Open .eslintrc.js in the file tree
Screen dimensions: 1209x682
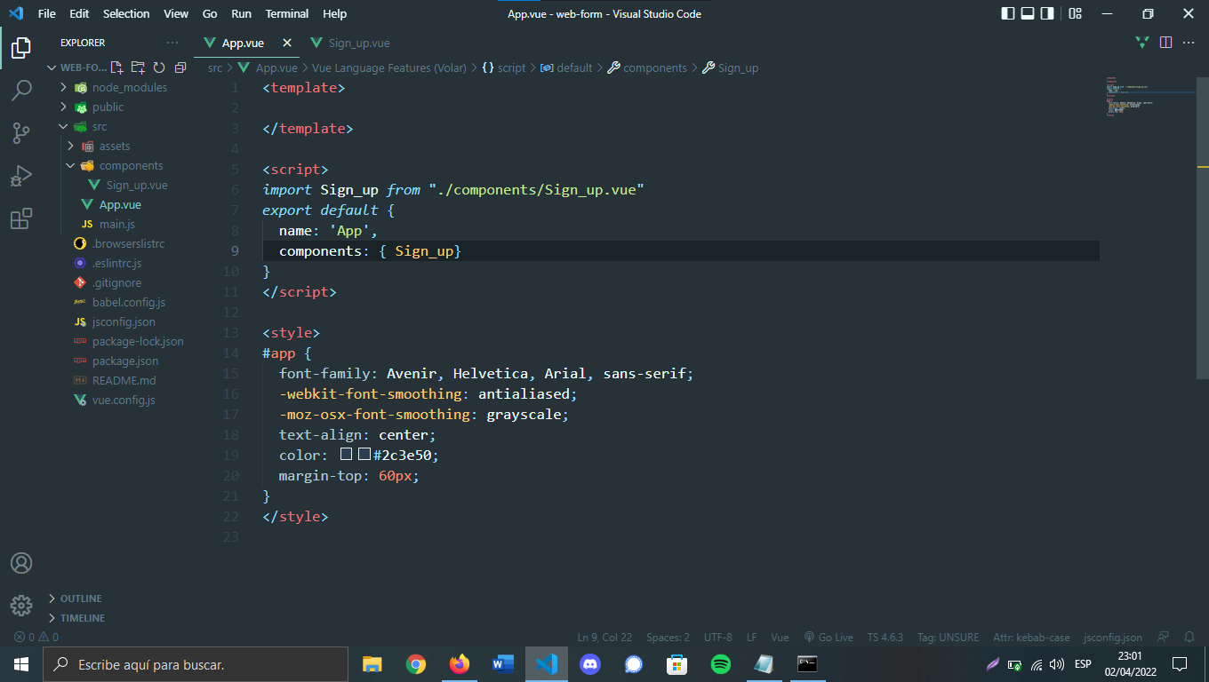pos(116,263)
